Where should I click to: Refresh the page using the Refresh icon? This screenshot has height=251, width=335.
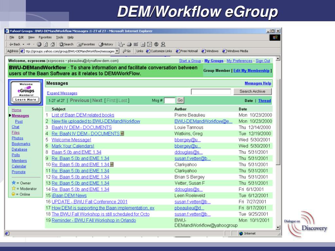coord(46,44)
